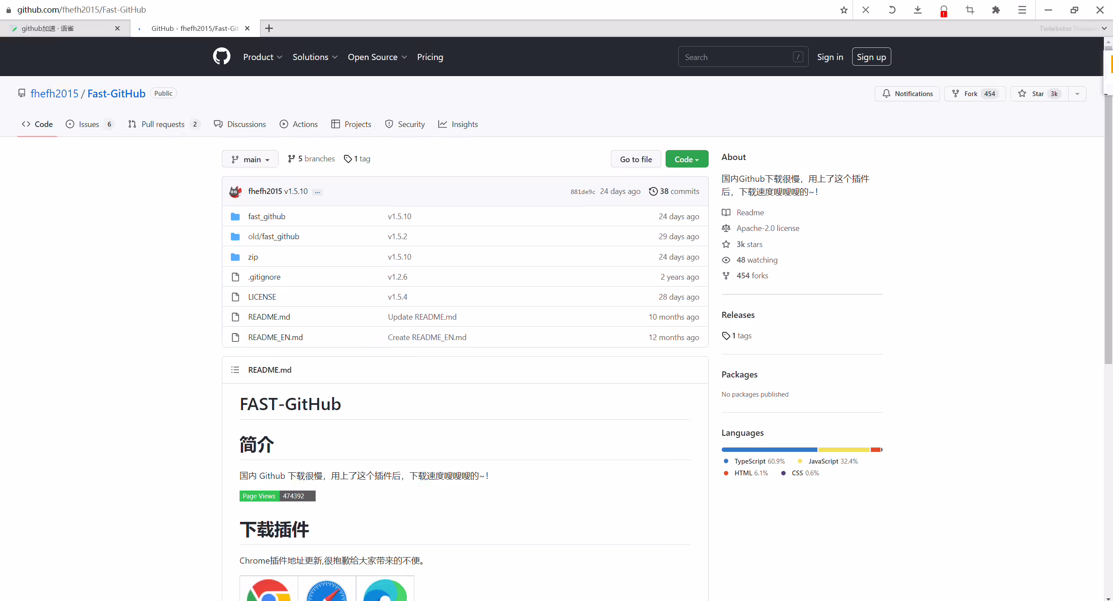The image size is (1113, 601).
Task: Click the LICENSE file icon
Action: pos(235,297)
